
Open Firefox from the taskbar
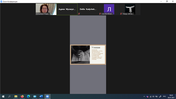click(22, 96)
